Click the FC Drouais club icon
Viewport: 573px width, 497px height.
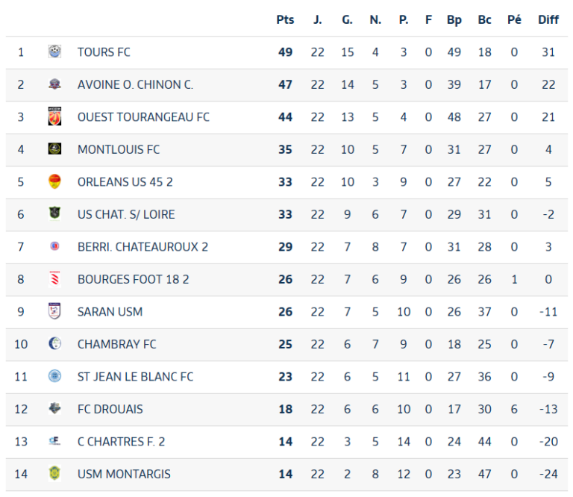(x=54, y=408)
